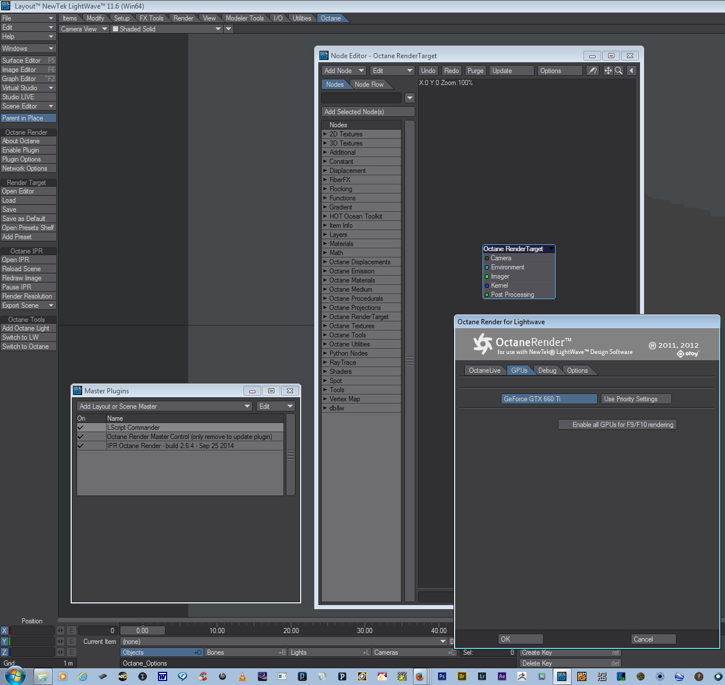This screenshot has width=725, height=685.
Task: Click the Y position channel button
Action: tap(5, 642)
